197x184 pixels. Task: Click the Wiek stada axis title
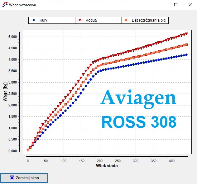107,166
